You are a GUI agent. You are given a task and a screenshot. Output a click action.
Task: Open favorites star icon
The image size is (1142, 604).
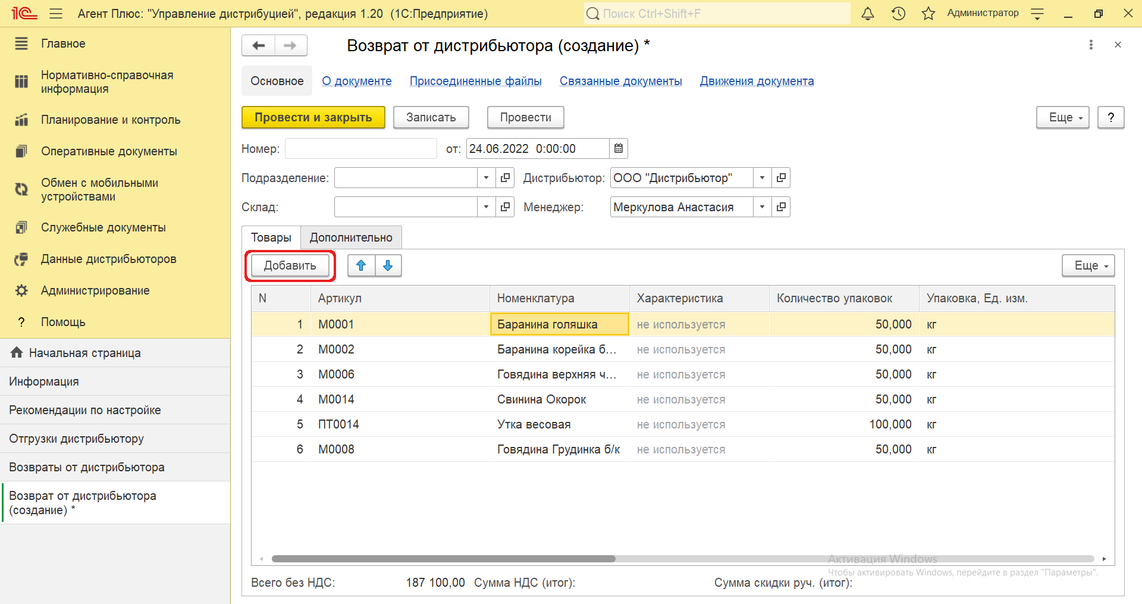pyautogui.click(x=928, y=13)
